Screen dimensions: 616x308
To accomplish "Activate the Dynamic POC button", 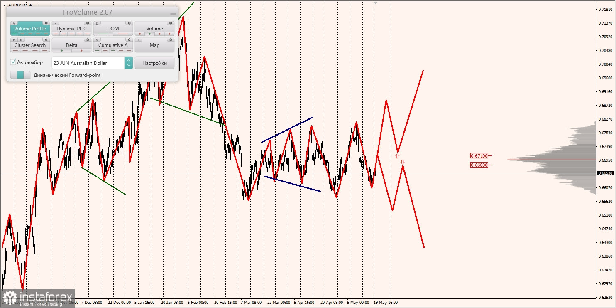I will pyautogui.click(x=72, y=29).
